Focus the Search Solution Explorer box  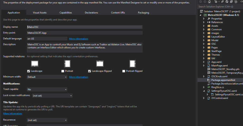click(220, 7)
